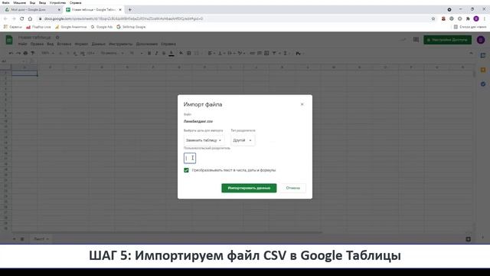
Task: Click the browser forward arrow
Action: pyautogui.click(x=14, y=18)
